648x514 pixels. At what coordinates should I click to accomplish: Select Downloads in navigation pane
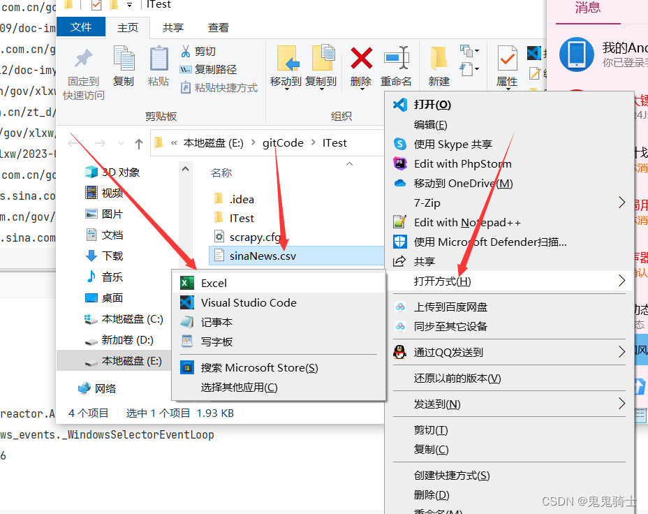pyautogui.click(x=104, y=256)
